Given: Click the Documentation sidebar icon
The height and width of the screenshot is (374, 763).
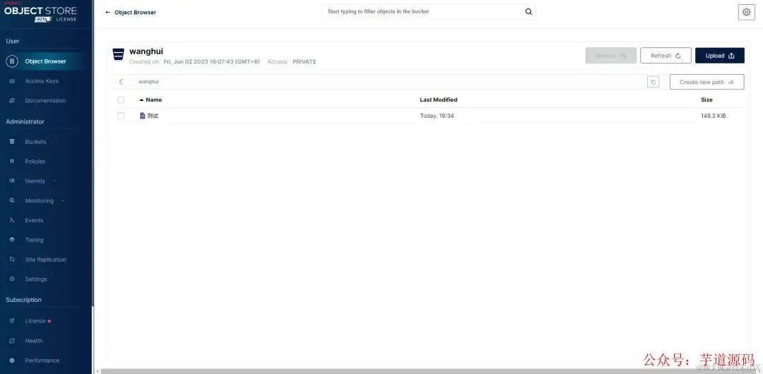Looking at the screenshot, I should 12,101.
